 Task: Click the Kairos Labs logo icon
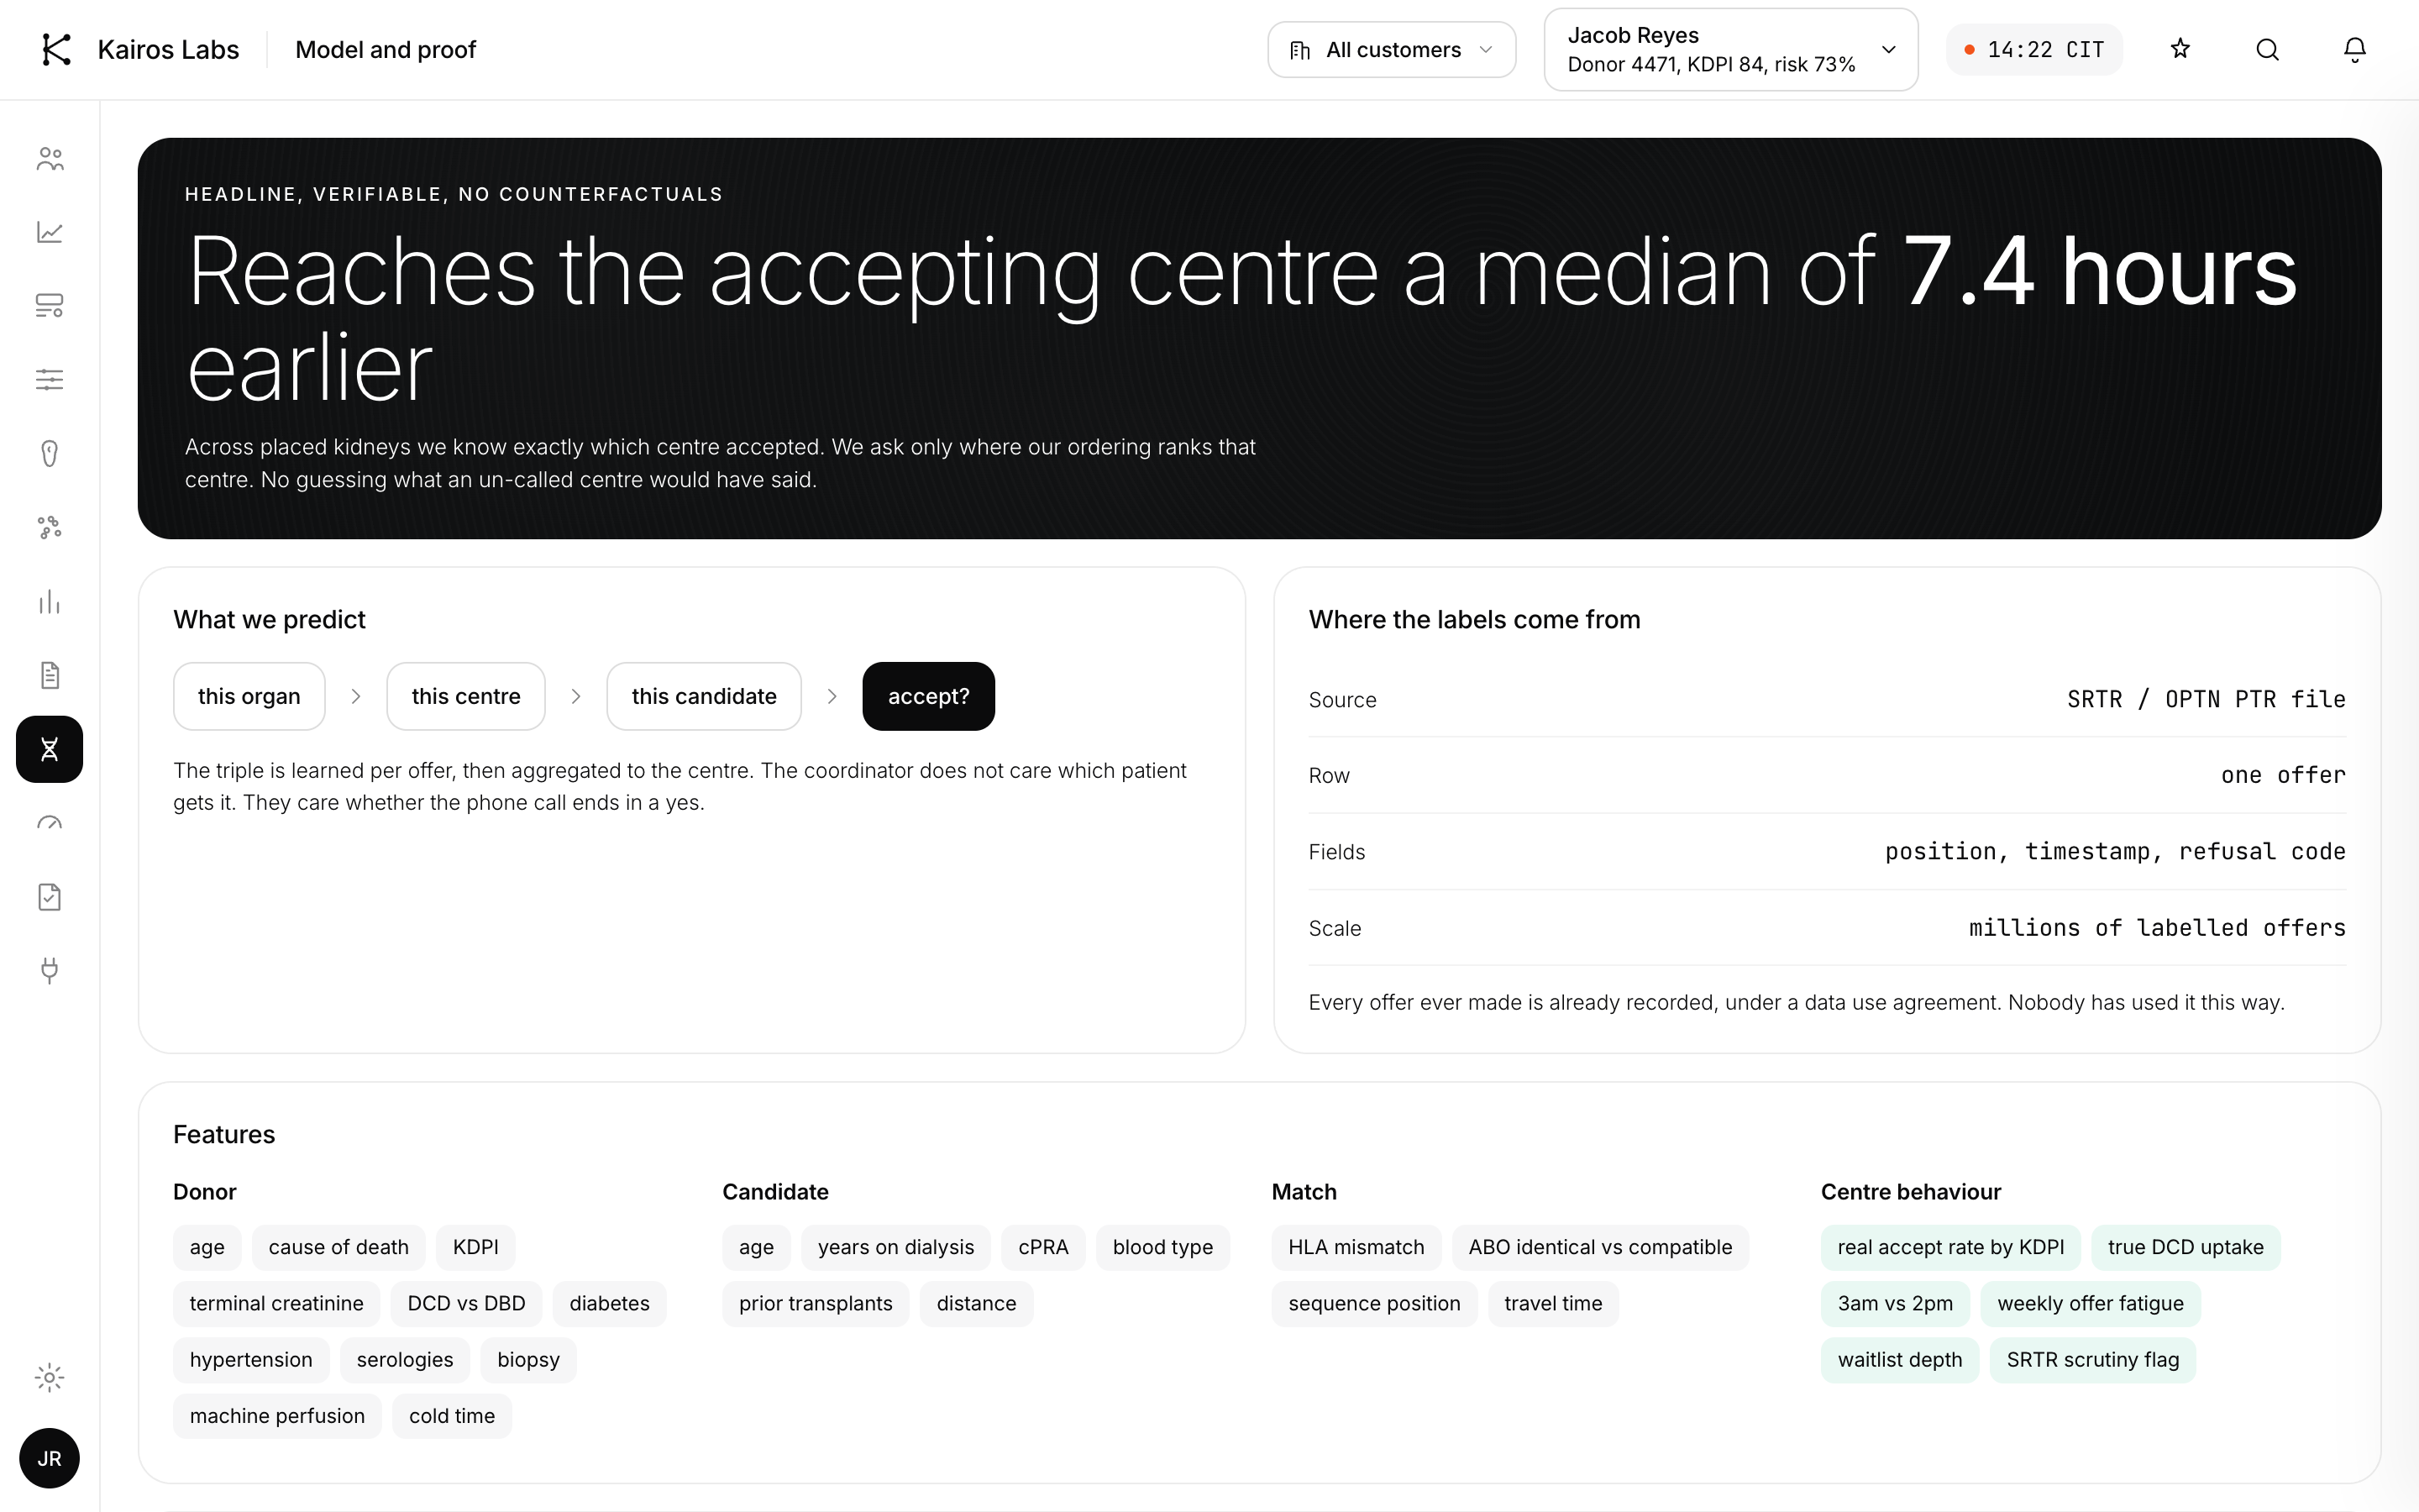point(56,49)
